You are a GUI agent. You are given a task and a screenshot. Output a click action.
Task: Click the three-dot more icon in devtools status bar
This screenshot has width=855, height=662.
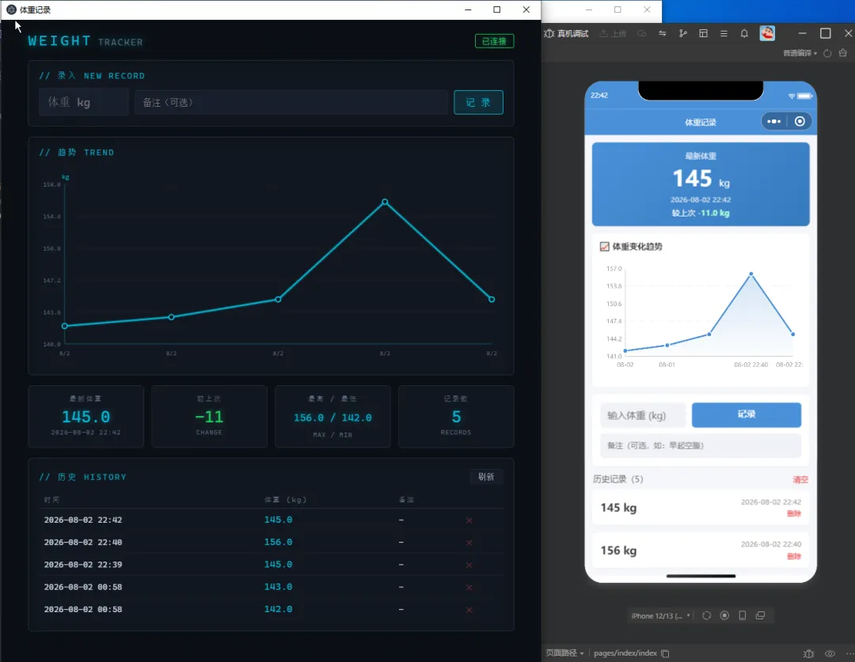849,653
